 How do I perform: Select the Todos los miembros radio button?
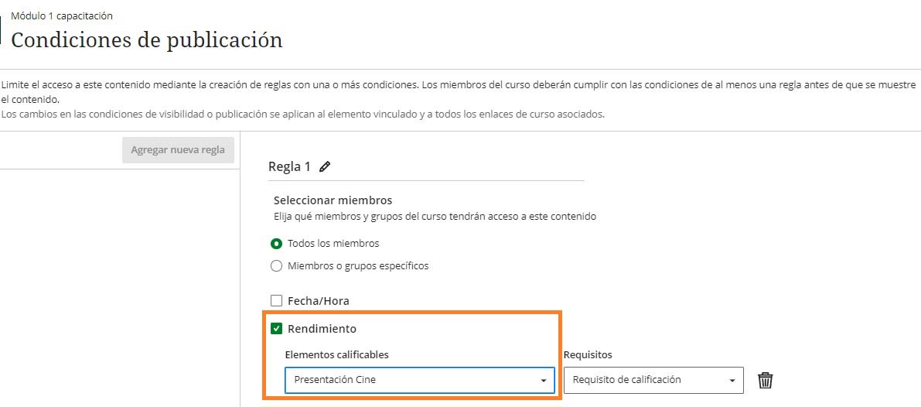[x=277, y=243]
